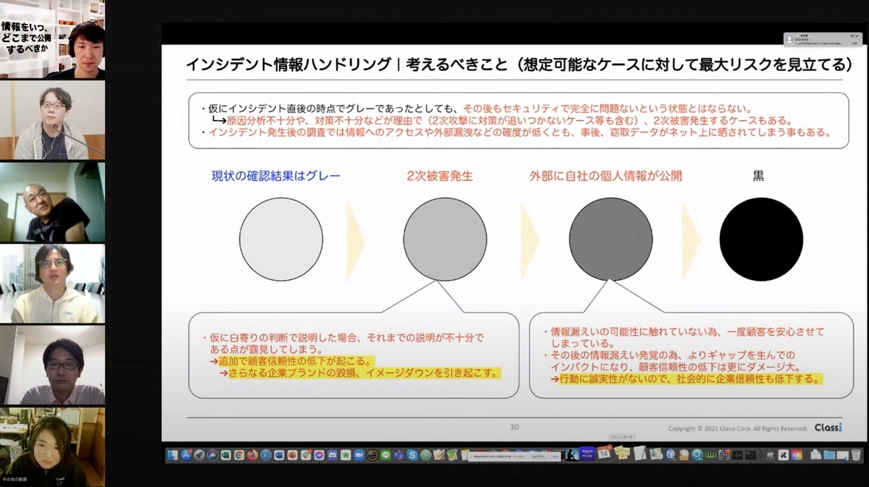Open Firefox from the Dock
This screenshot has width=869, height=487.
pos(253,455)
